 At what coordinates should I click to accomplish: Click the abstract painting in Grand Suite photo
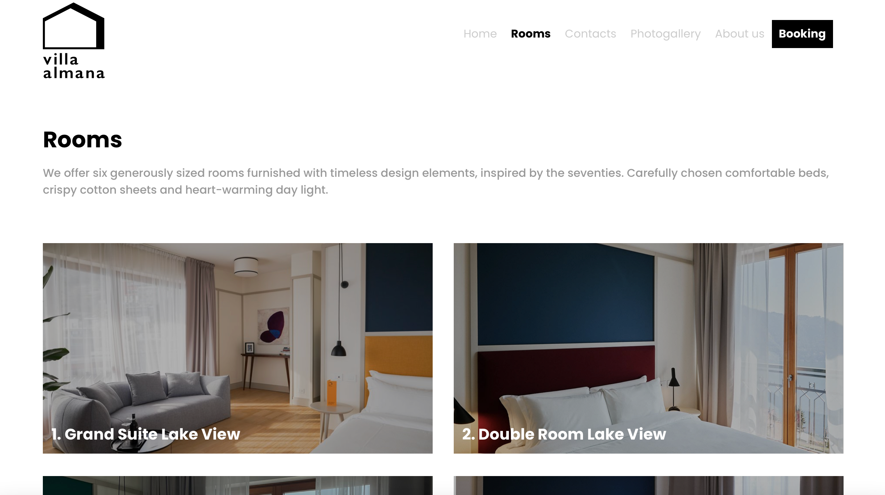click(x=273, y=326)
